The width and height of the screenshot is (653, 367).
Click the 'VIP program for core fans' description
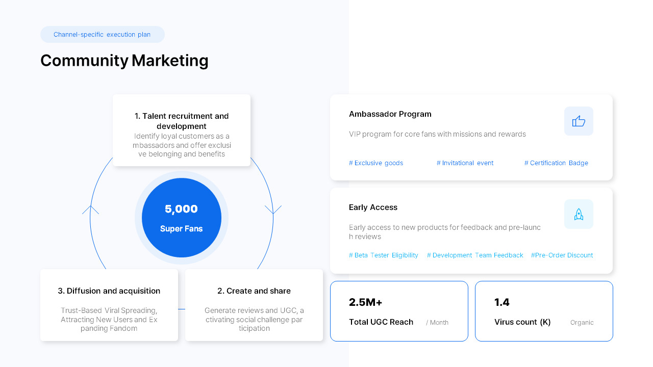click(437, 134)
